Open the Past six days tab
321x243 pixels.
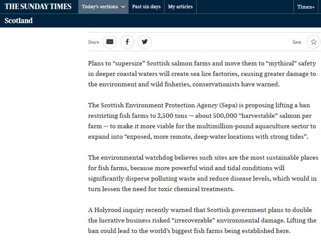tap(146, 7)
